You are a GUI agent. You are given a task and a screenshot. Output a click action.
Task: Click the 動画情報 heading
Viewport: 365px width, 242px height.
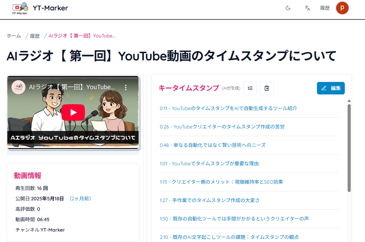click(x=28, y=176)
